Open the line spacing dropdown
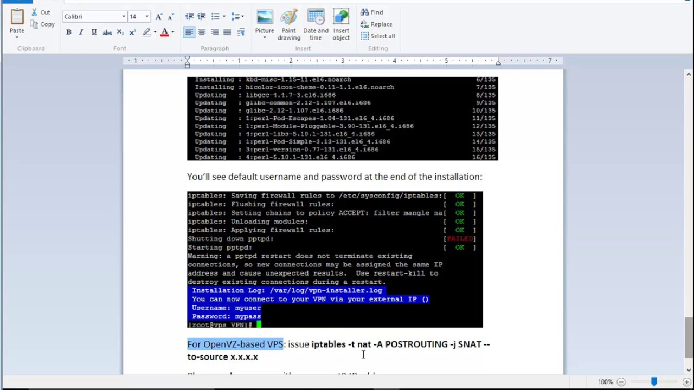Screen dimensions: 694x390 [x=237, y=16]
